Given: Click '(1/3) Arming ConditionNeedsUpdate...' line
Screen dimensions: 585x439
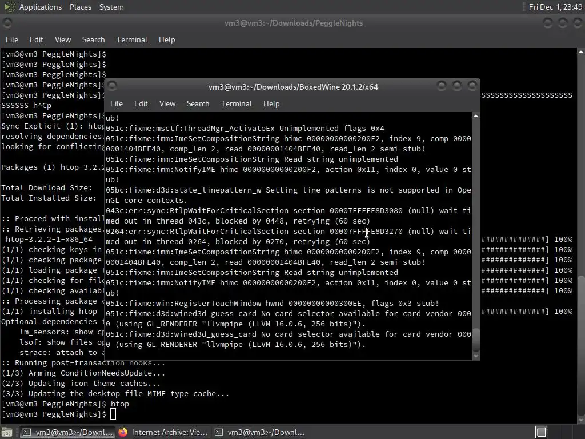Looking at the screenshot, I should tap(83, 373).
